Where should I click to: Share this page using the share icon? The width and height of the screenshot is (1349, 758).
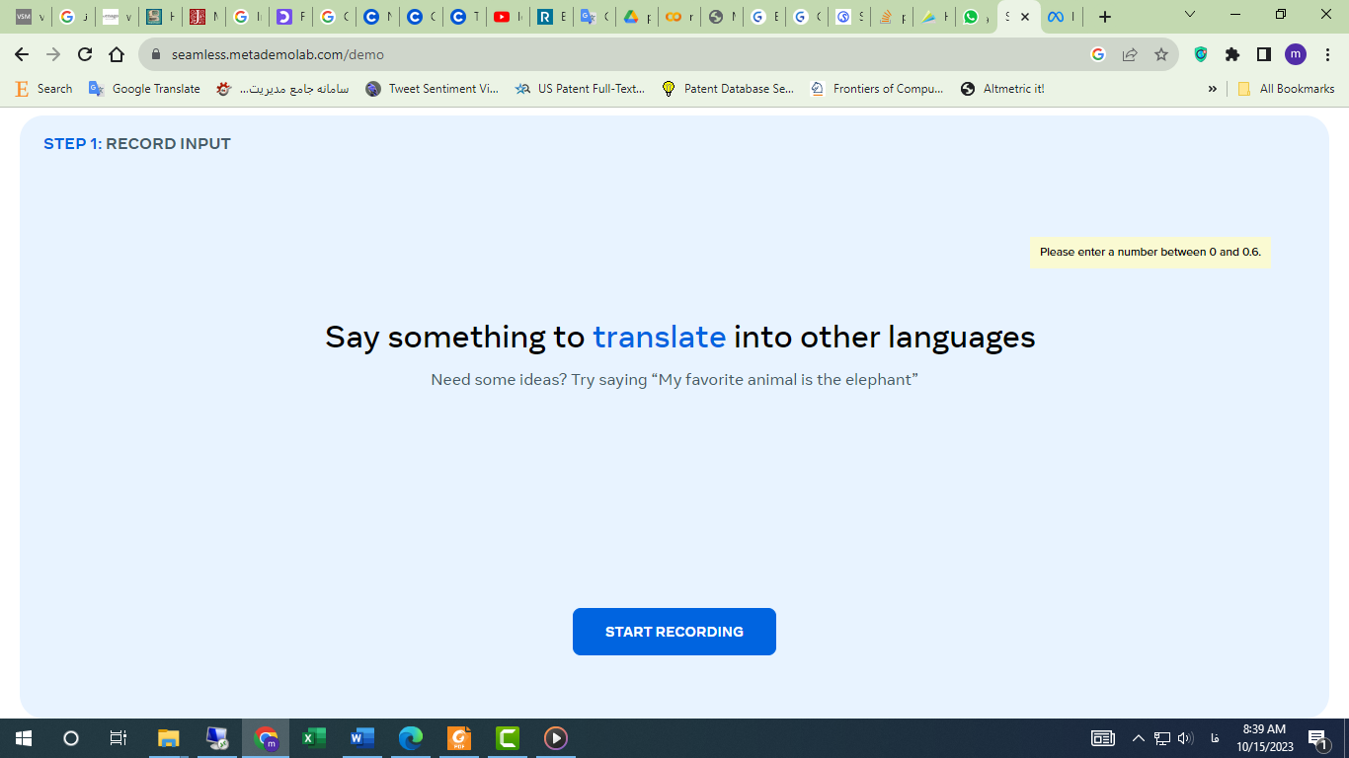(x=1130, y=54)
